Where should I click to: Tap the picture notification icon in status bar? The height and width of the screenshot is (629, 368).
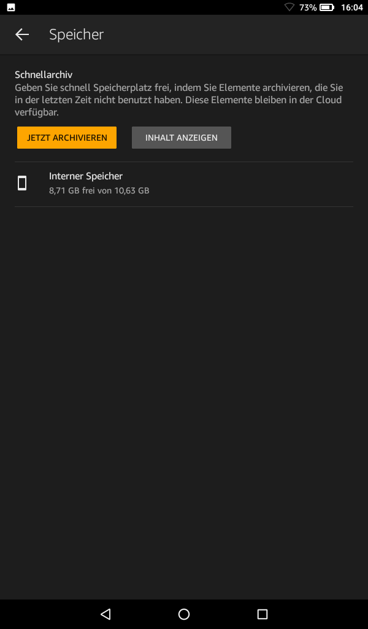click(11, 7)
